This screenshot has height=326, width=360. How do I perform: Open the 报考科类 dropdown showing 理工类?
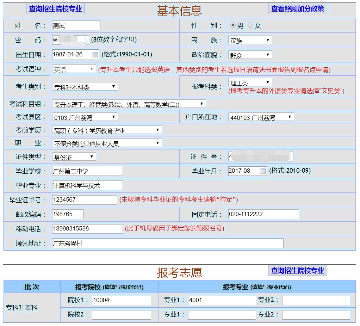250,82
